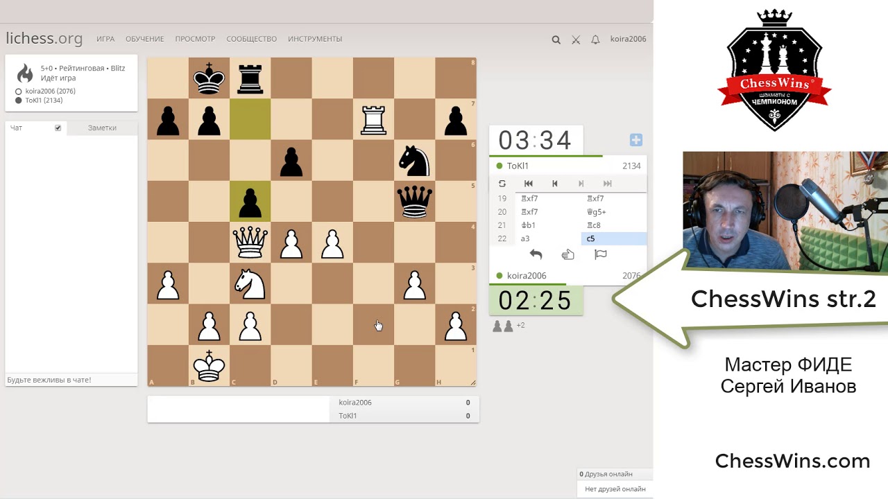Go to previous move button
This screenshot has height=499, width=888.
pos(555,184)
